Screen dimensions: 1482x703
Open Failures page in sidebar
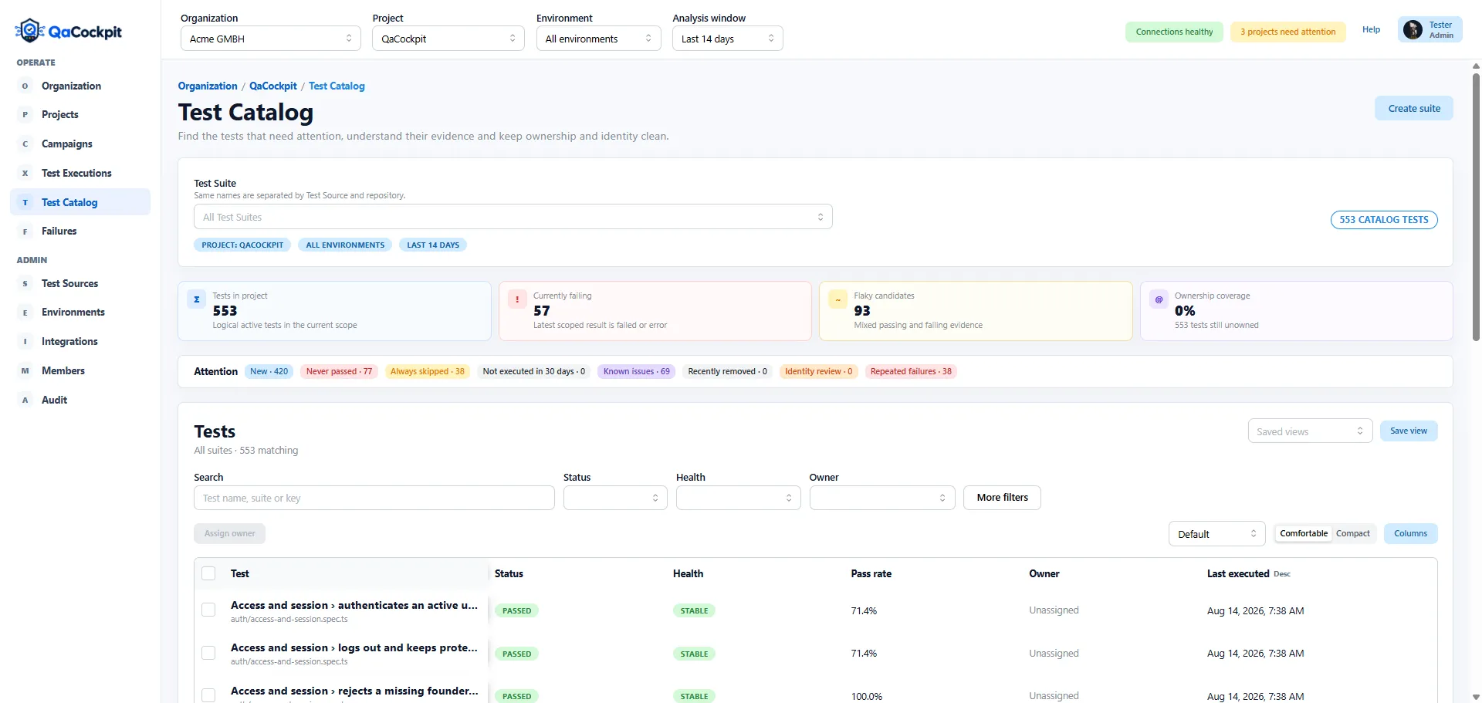(80, 231)
